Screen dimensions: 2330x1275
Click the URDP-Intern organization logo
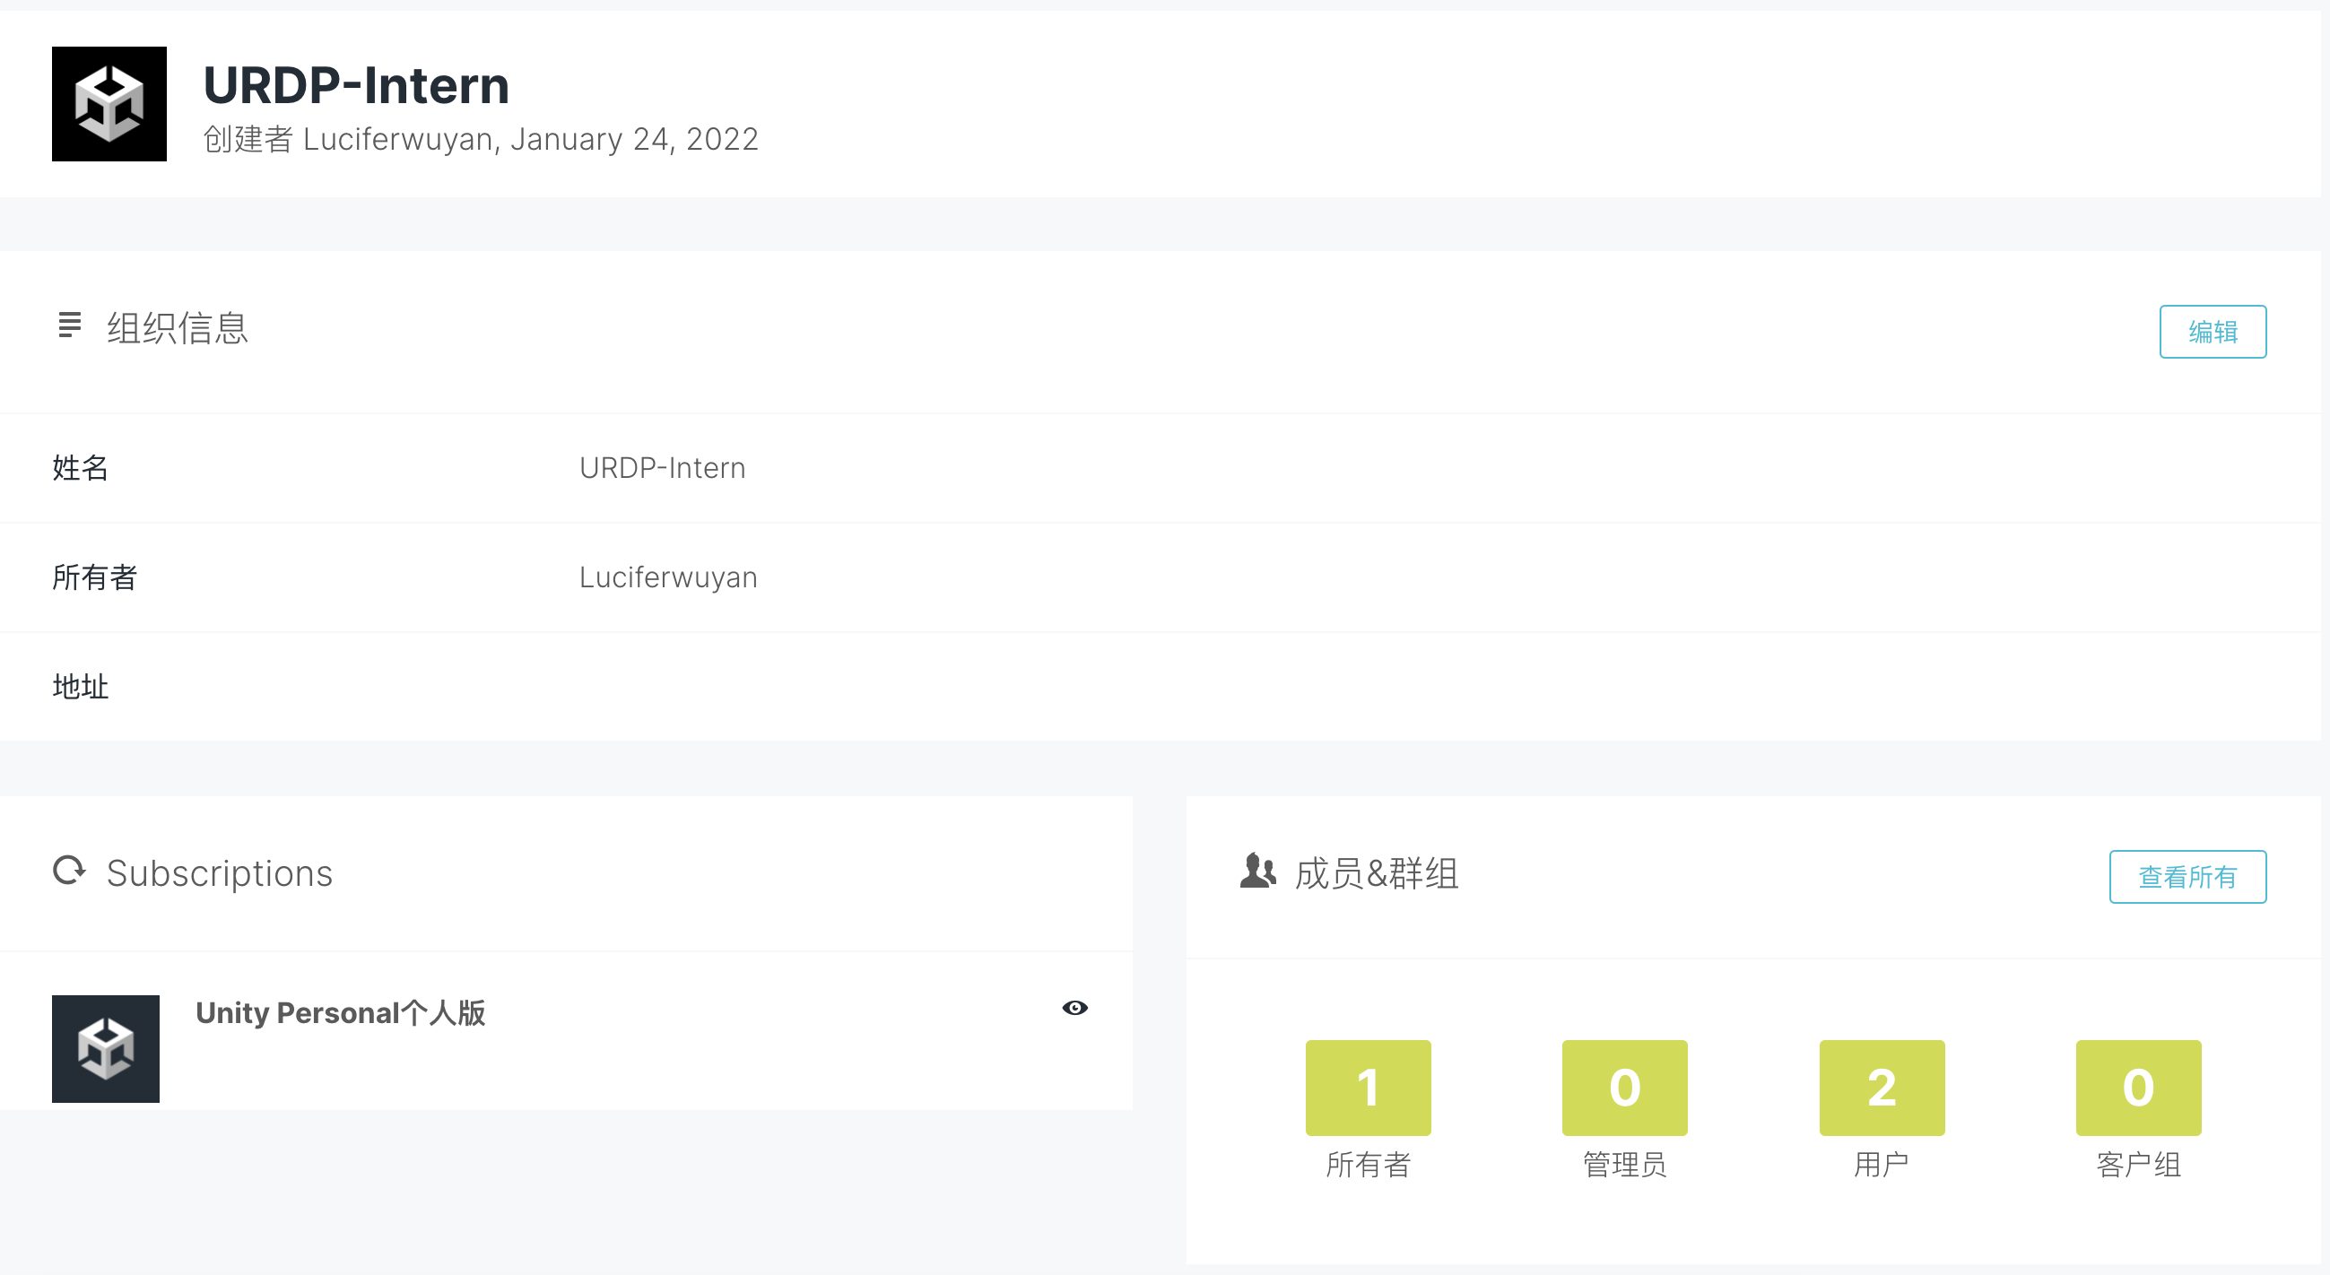pyautogui.click(x=109, y=104)
